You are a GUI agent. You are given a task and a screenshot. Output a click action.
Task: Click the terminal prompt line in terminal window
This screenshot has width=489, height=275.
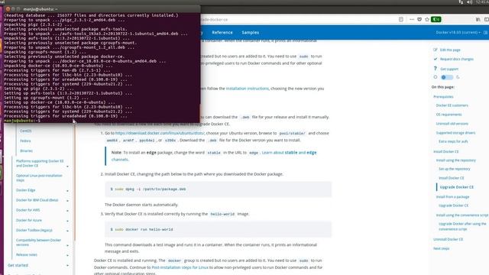tap(102, 121)
